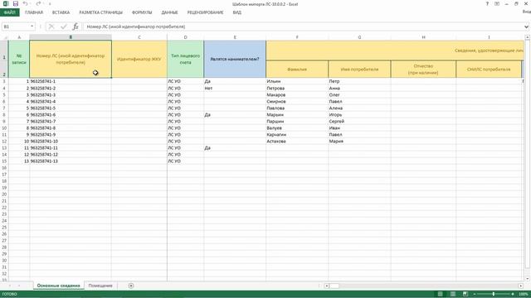
Task: Select header cell Является нанимателем?
Action: coord(235,59)
